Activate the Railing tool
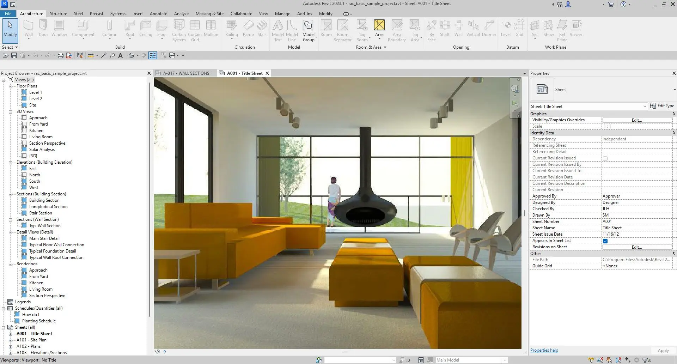Image resolution: width=677 pixels, height=364 pixels. click(231, 29)
